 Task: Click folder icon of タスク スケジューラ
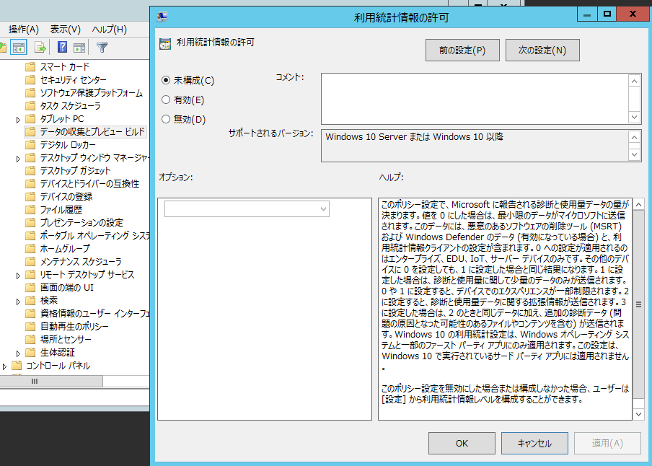(x=30, y=106)
